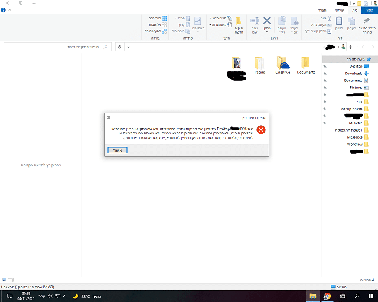Click Invert selection (הפוך בחירה) in ribbon
Image resolution: width=378 pixels, height=302 pixels.
155,31
